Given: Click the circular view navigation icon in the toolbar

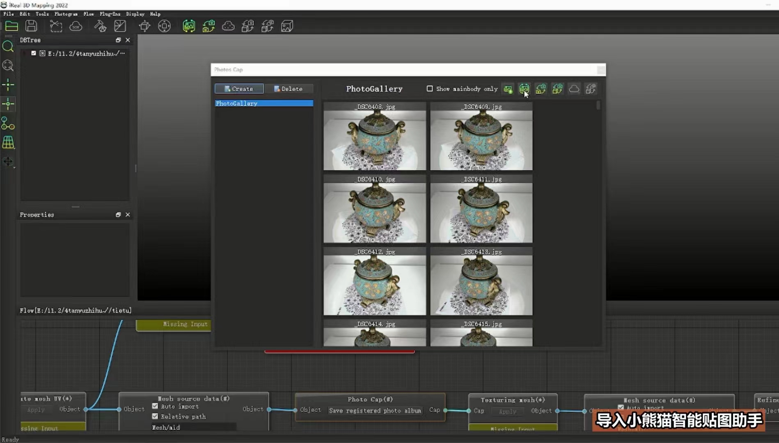Looking at the screenshot, I should 164,26.
